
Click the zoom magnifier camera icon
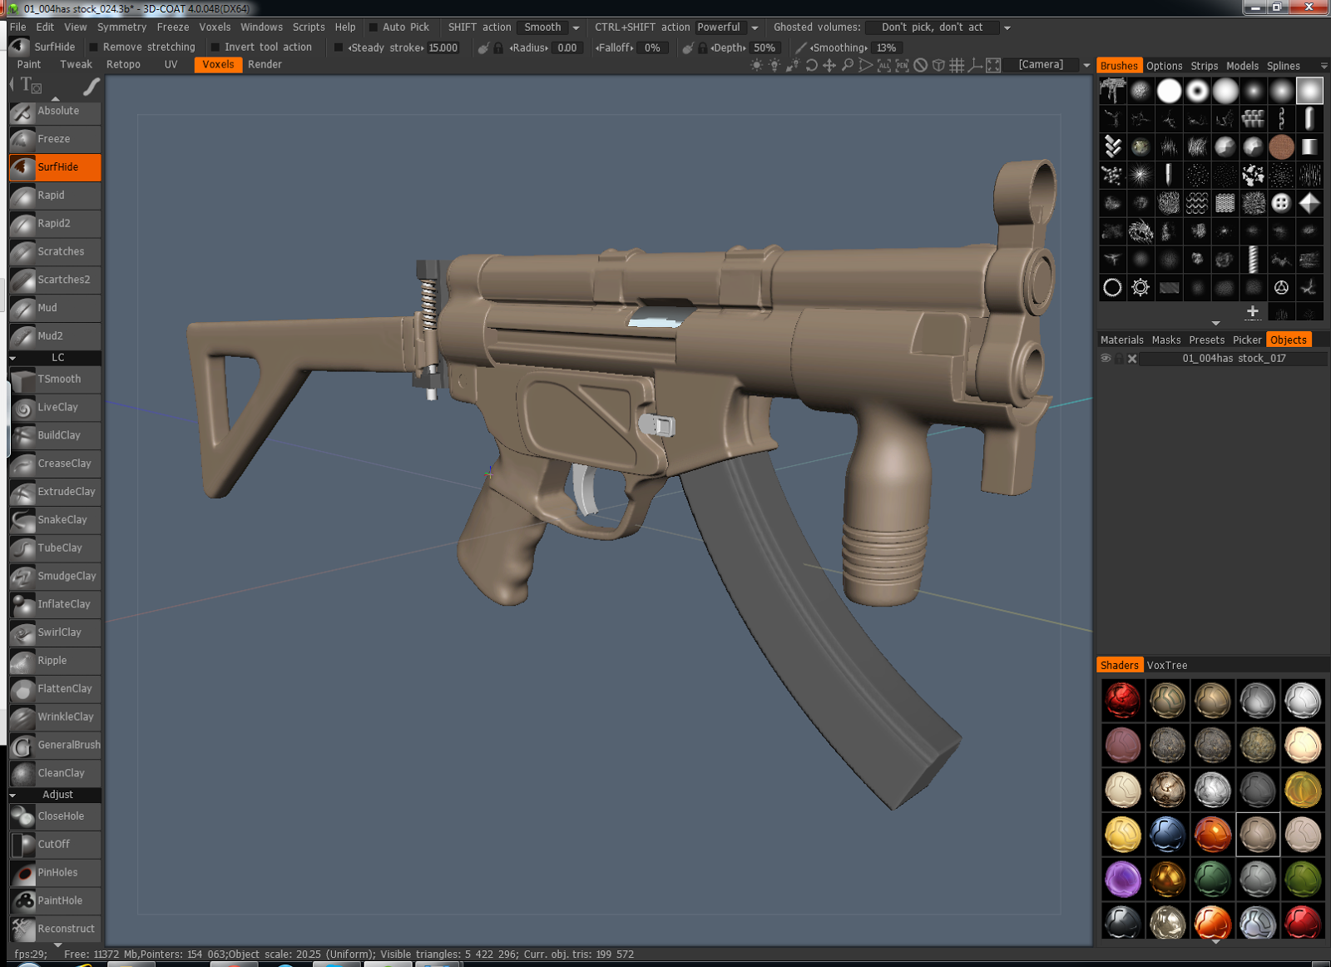click(848, 65)
